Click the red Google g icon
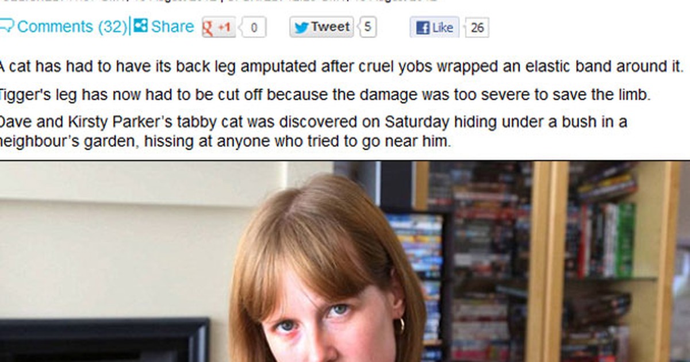 [208, 27]
